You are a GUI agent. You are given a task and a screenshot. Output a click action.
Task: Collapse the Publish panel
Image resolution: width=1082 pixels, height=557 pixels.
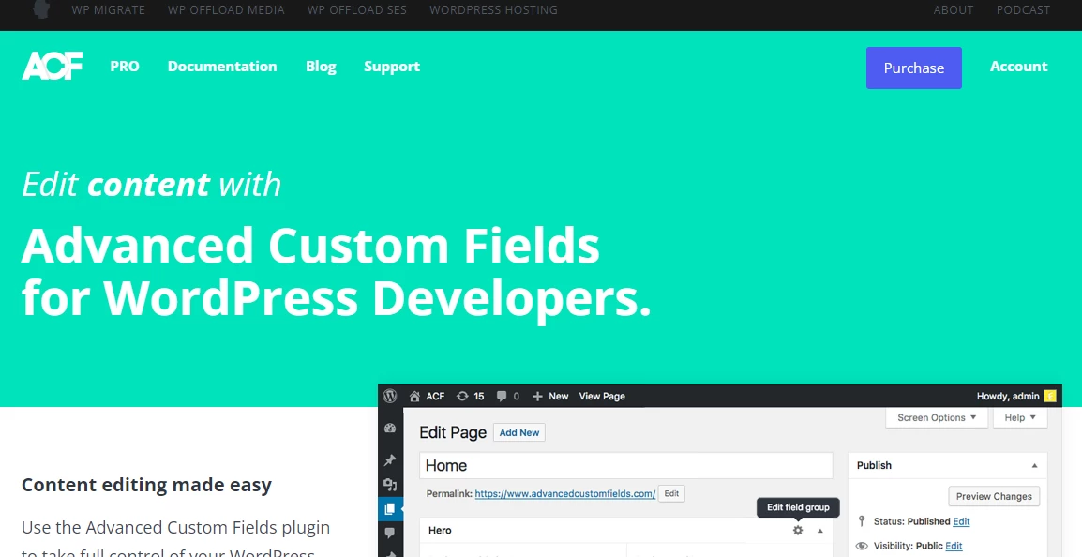(1034, 464)
